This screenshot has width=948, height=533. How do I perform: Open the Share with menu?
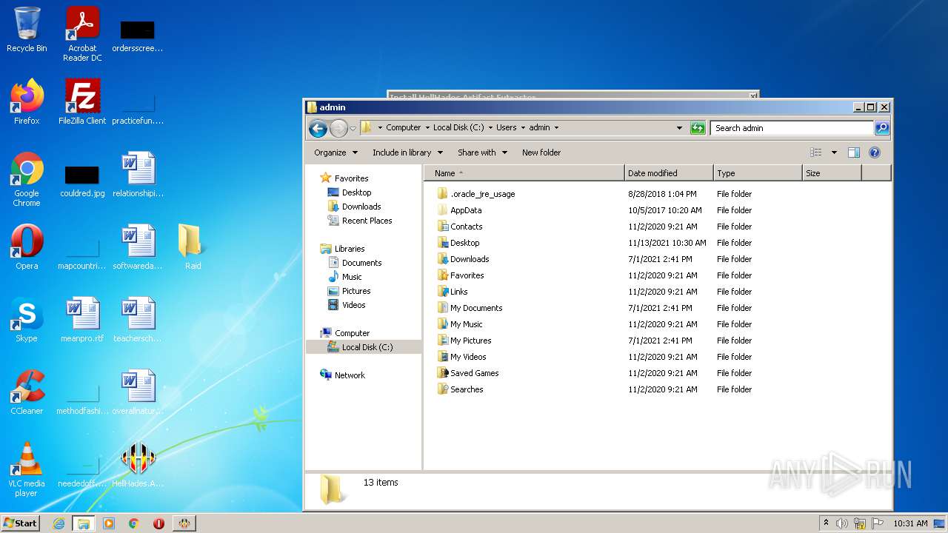point(483,152)
